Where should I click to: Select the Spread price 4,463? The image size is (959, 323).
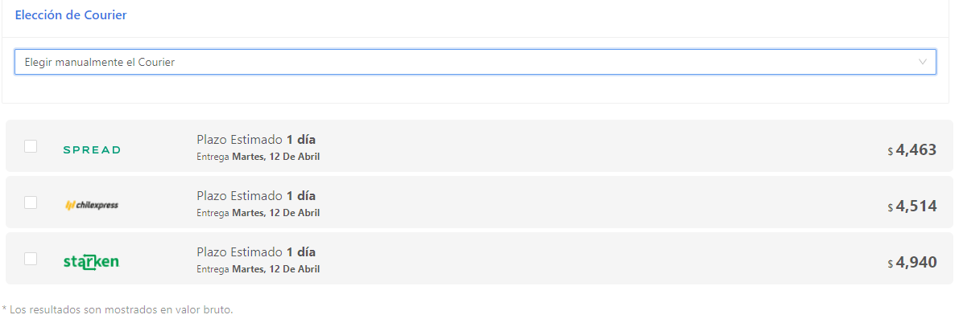pyautogui.click(x=916, y=149)
